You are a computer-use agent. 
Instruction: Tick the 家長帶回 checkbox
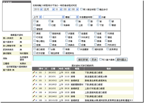tap(108, 49)
